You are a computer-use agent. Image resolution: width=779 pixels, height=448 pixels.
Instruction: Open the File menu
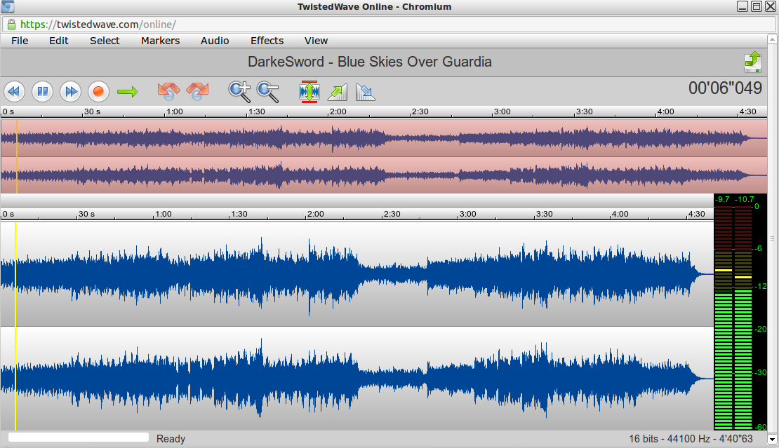click(x=20, y=41)
